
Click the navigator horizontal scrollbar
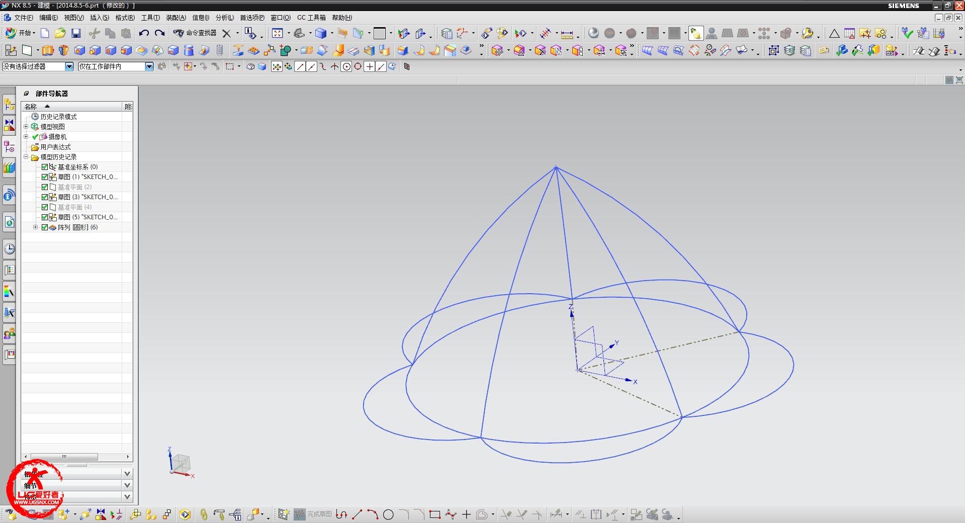click(64, 457)
